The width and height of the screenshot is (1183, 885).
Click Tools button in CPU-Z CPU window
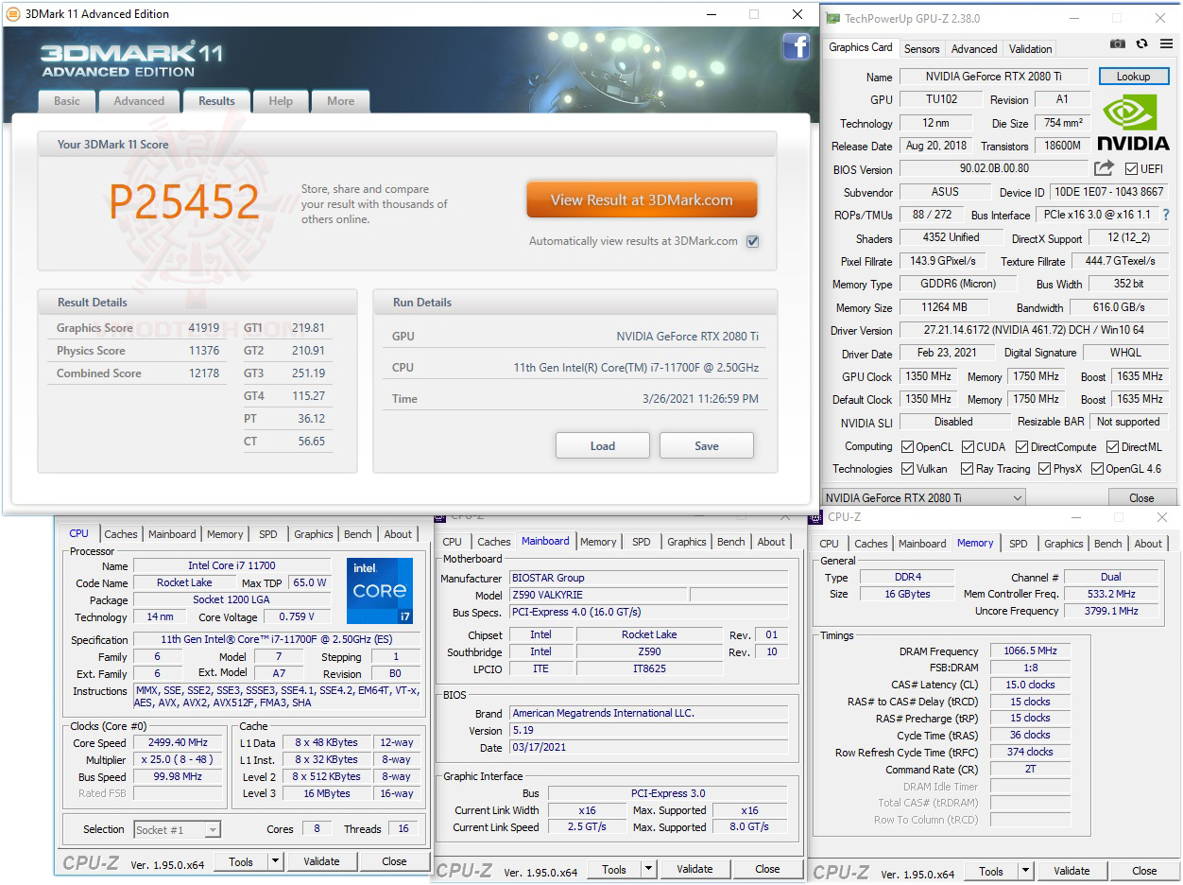coord(241,861)
